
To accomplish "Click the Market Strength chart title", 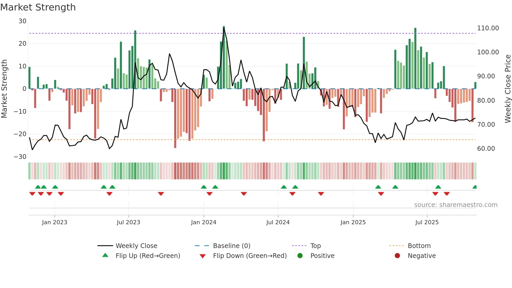I will pos(38,7).
